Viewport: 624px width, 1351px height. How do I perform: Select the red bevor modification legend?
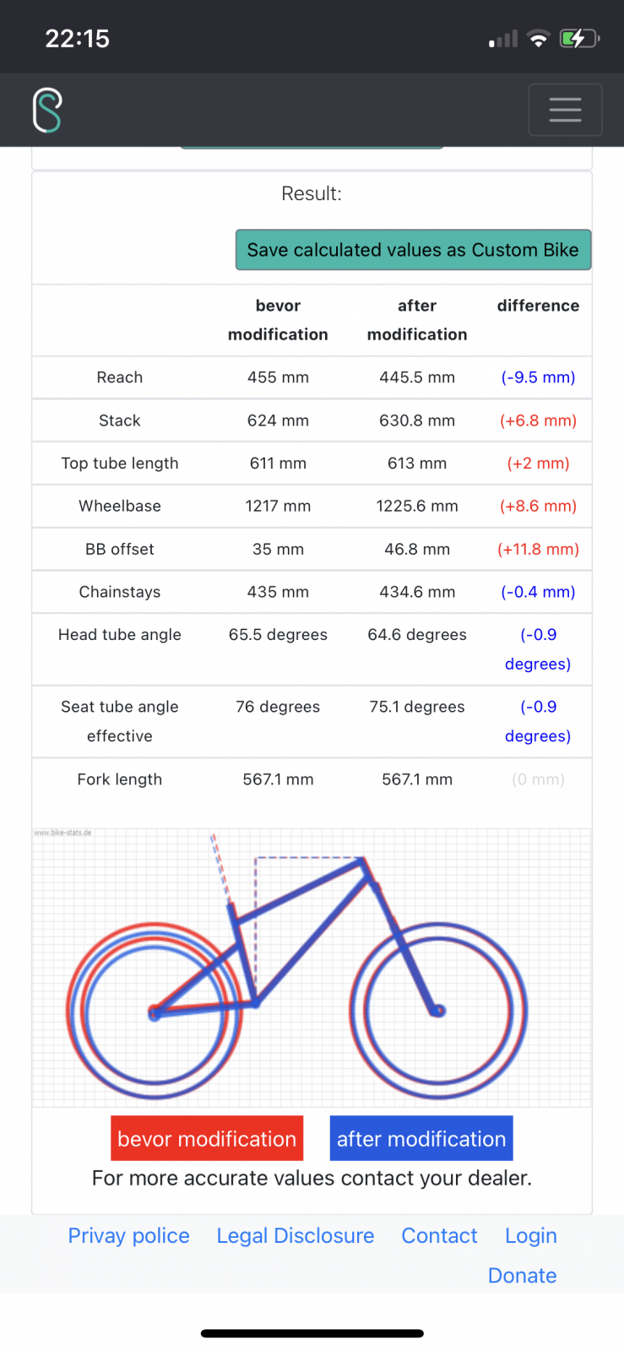click(x=207, y=1138)
